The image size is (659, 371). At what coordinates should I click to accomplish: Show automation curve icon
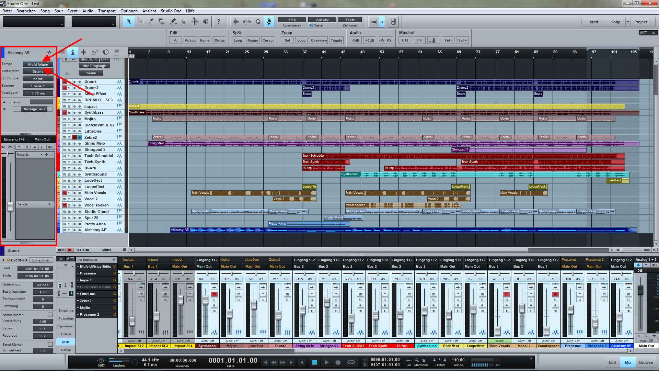pyautogui.click(x=95, y=52)
